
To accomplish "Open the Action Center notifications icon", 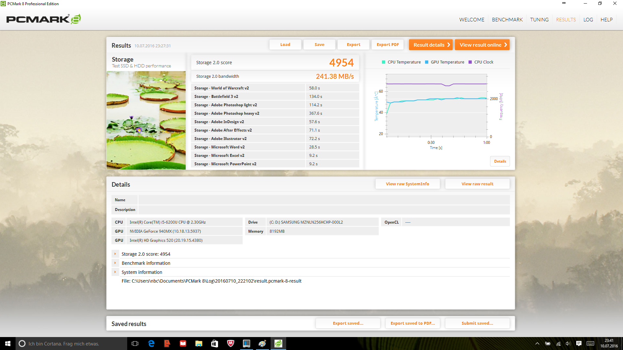I will pyautogui.click(x=579, y=344).
